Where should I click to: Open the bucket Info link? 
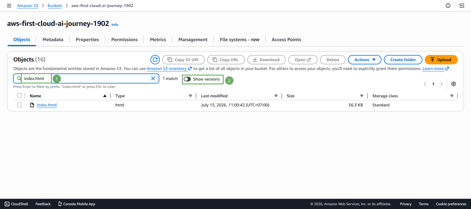pyautogui.click(x=115, y=25)
